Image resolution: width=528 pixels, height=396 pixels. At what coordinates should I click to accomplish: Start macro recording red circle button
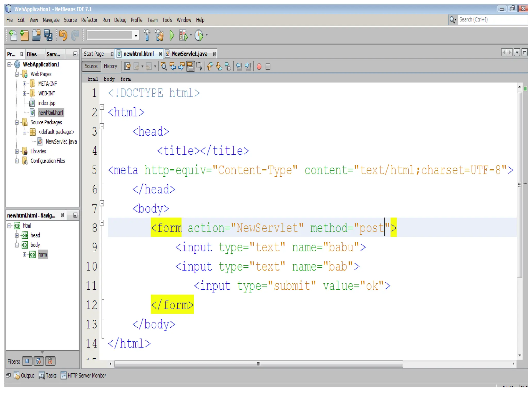(259, 67)
